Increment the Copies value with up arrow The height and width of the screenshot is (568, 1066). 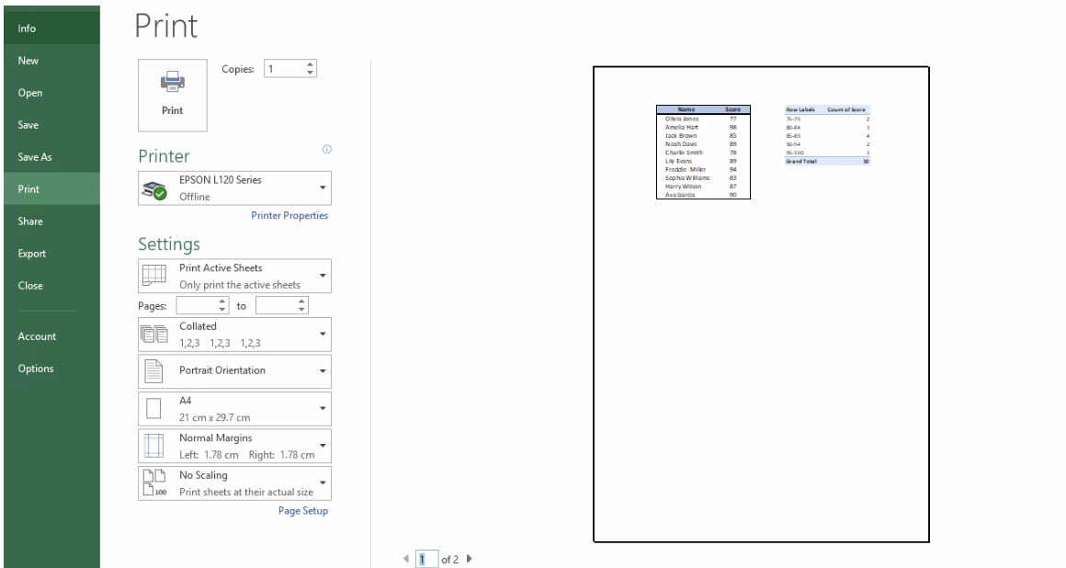click(311, 63)
